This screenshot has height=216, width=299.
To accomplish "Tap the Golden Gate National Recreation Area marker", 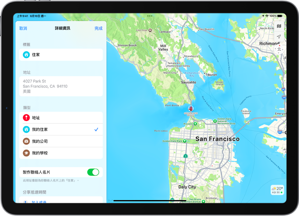I will coord(215,121).
